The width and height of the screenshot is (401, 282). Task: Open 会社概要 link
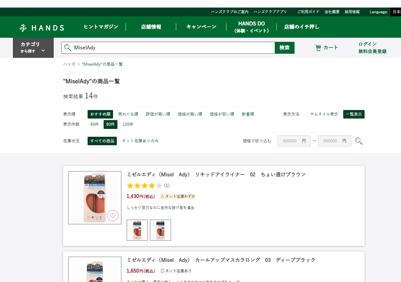(332, 12)
